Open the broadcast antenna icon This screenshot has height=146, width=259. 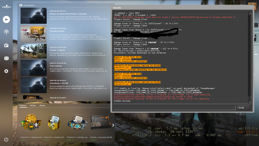(x=6, y=32)
